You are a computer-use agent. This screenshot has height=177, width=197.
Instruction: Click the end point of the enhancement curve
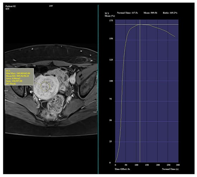click(175, 36)
